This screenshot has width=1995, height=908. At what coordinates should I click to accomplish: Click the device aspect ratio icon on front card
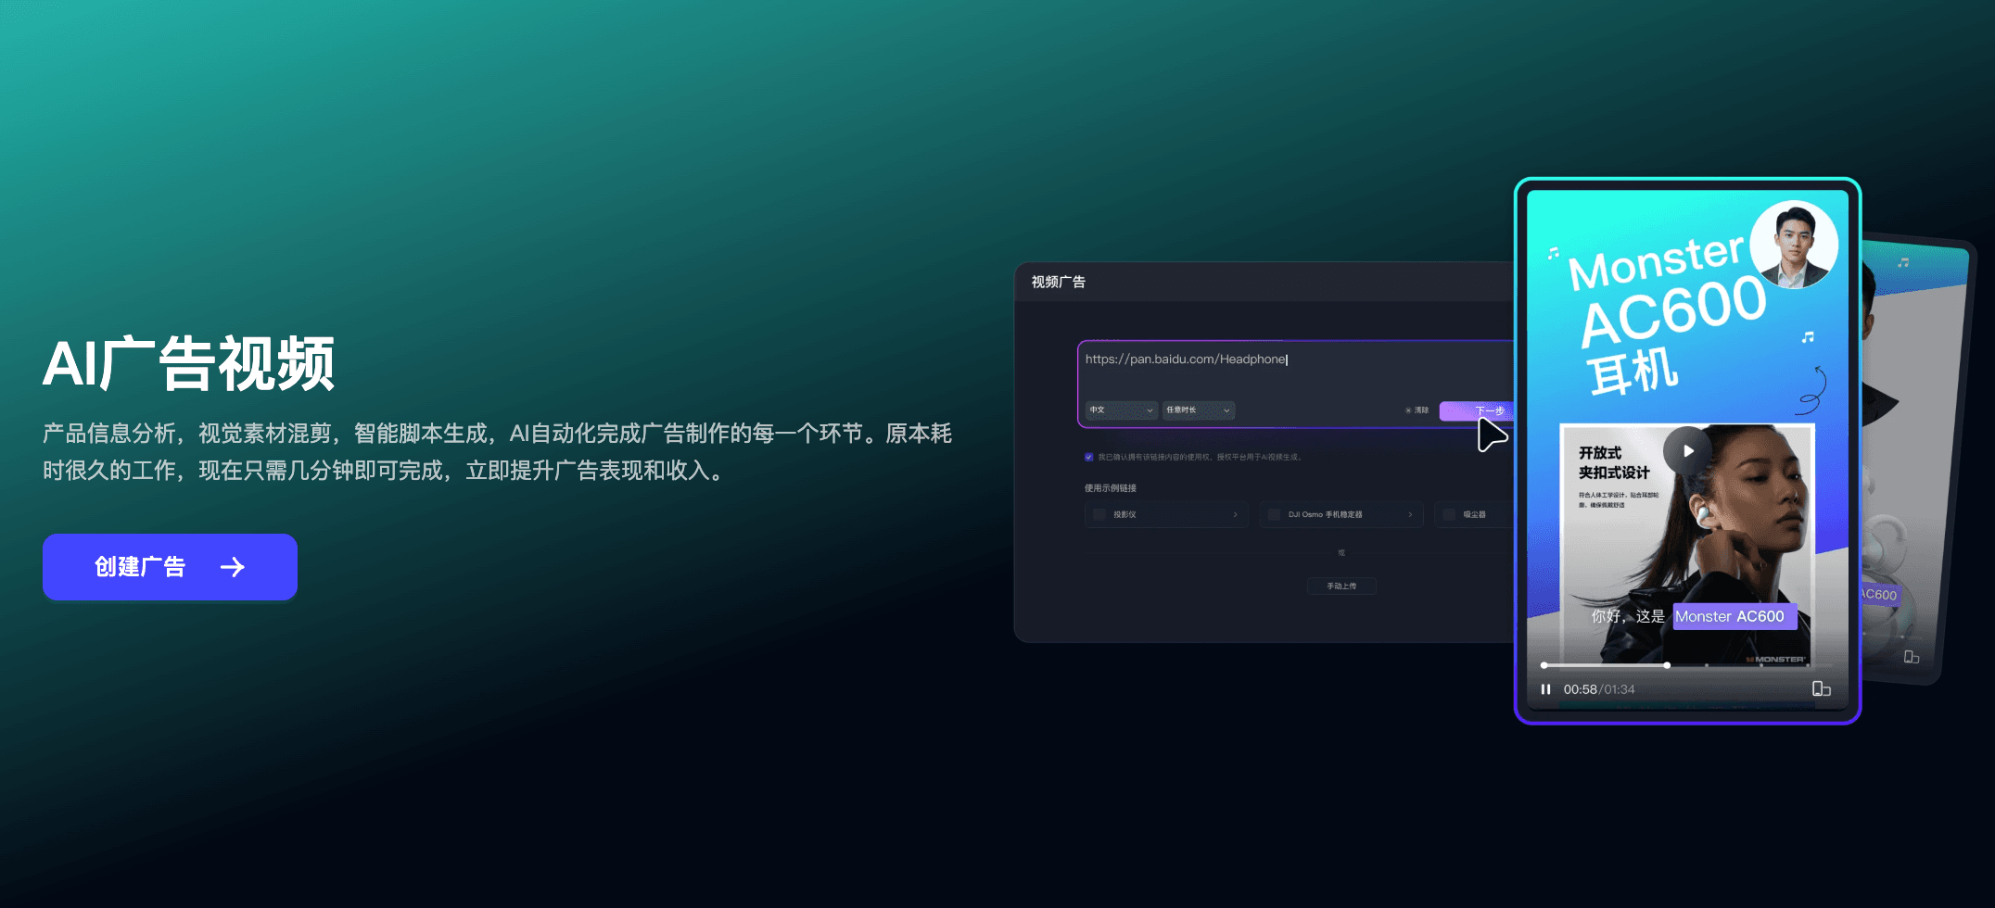tap(1821, 688)
